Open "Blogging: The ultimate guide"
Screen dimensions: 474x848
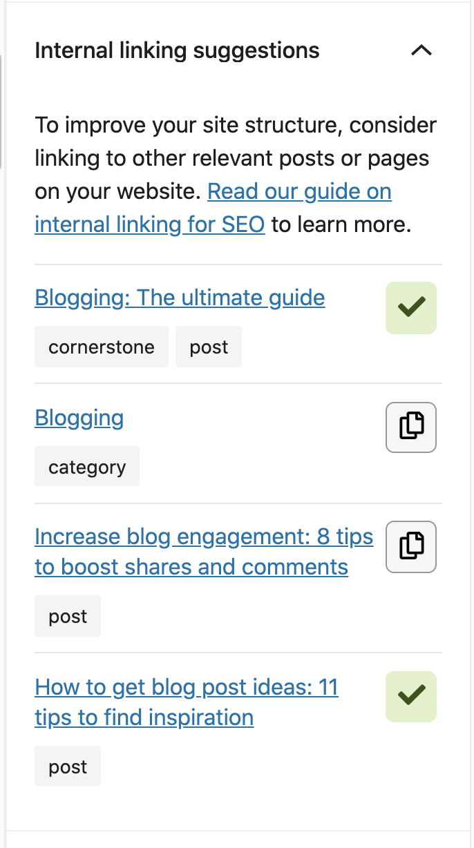179,298
